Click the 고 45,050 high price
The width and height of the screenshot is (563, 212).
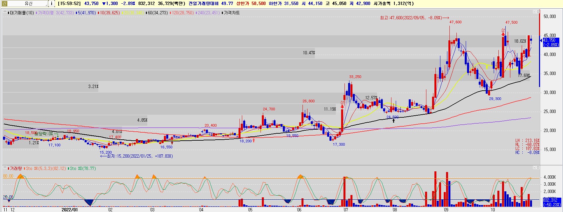click(x=336, y=3)
